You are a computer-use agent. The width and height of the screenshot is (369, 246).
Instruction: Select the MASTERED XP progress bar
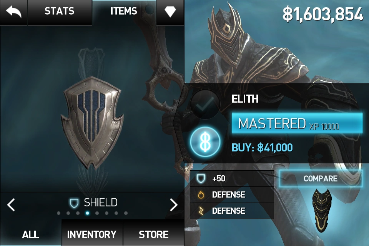297,123
